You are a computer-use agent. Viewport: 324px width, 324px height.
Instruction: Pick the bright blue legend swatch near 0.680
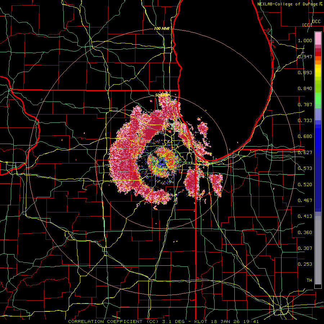[318, 139]
